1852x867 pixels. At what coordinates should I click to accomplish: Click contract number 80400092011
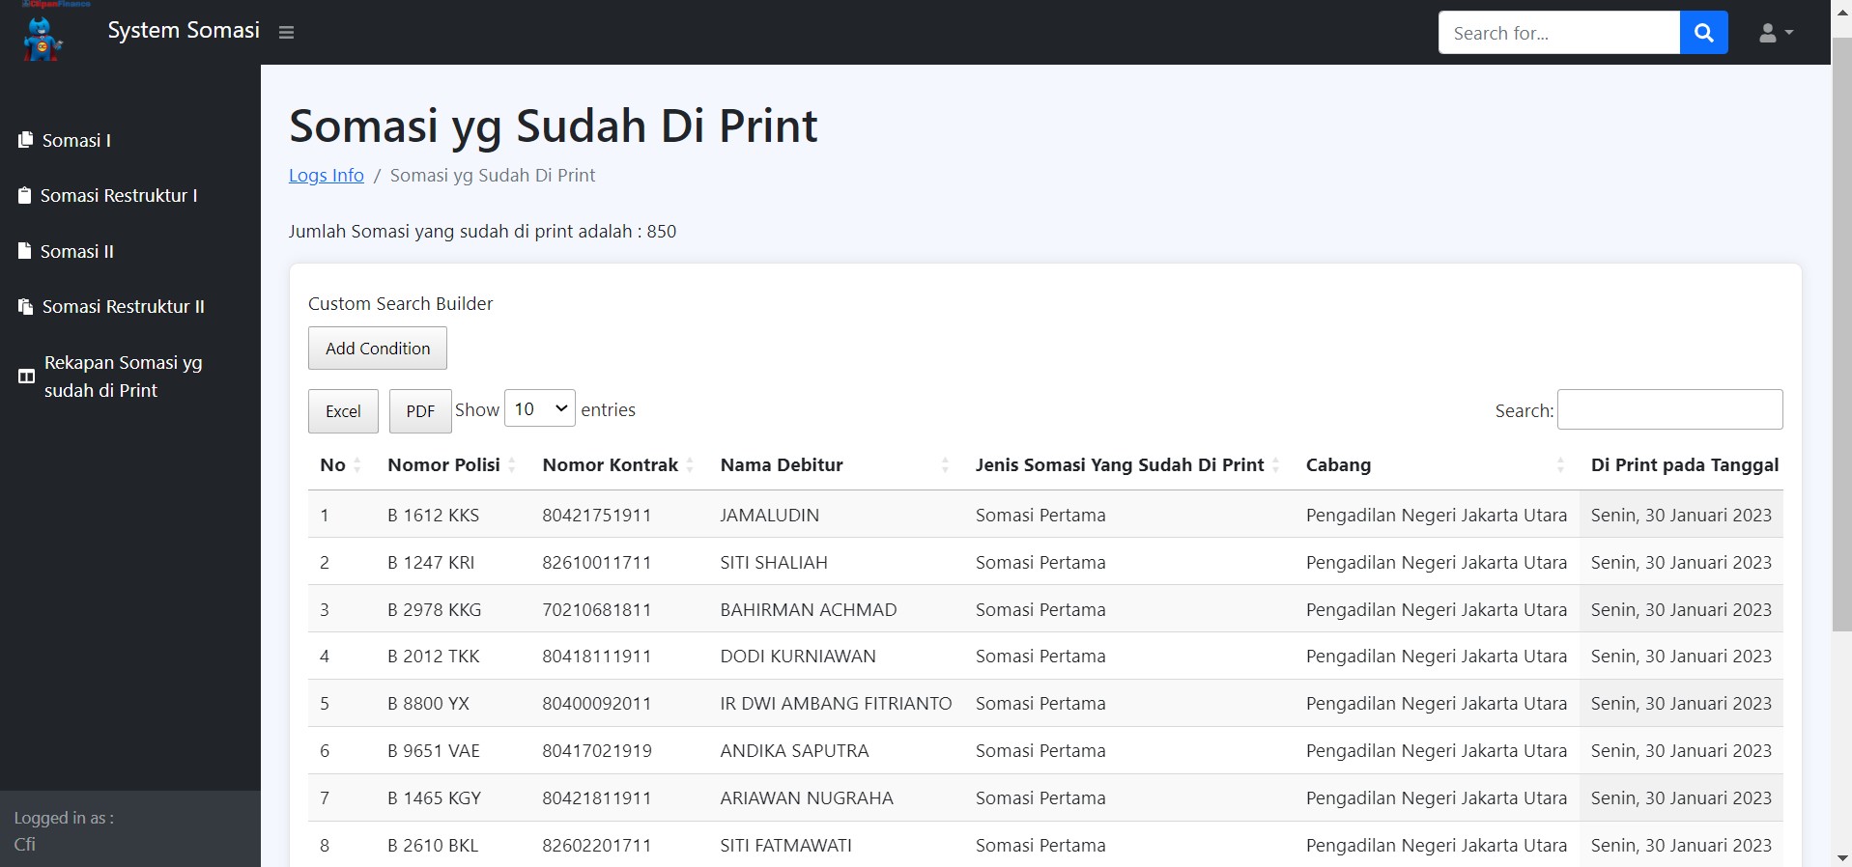coord(596,704)
